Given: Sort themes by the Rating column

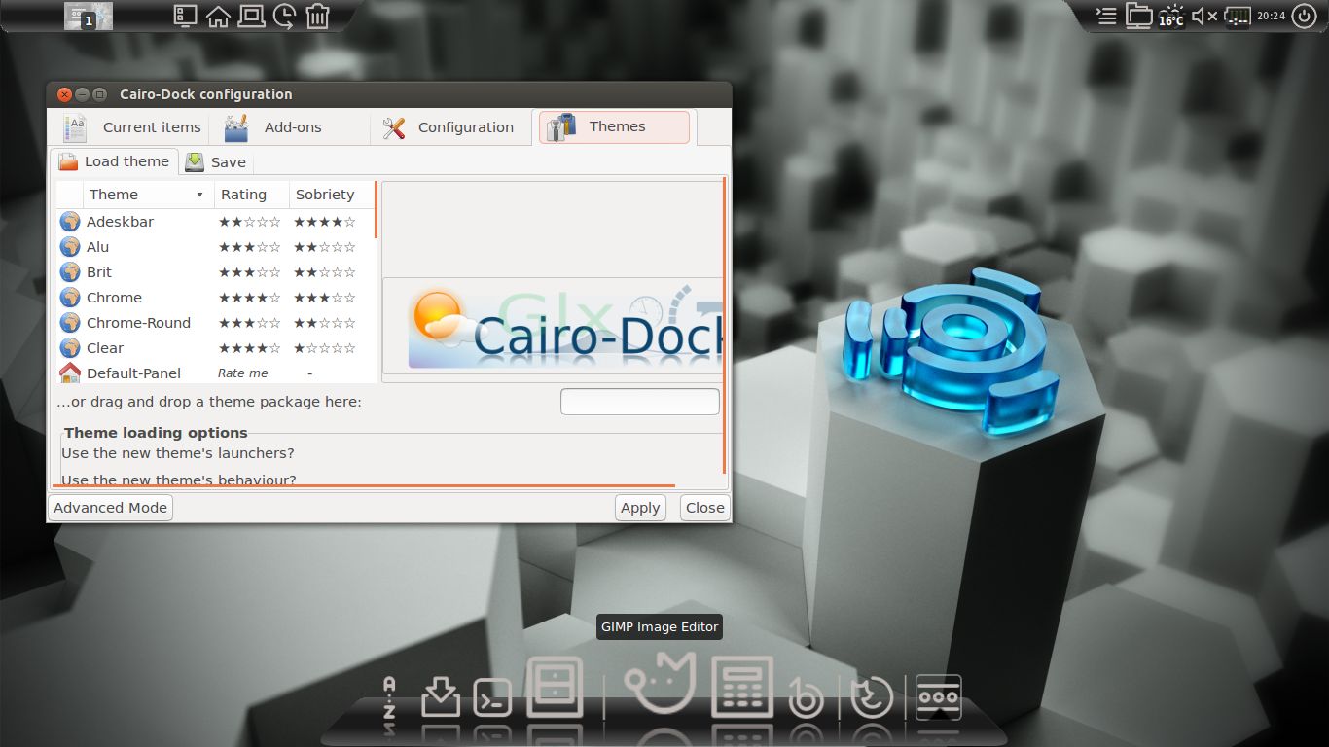Looking at the screenshot, I should [x=251, y=195].
